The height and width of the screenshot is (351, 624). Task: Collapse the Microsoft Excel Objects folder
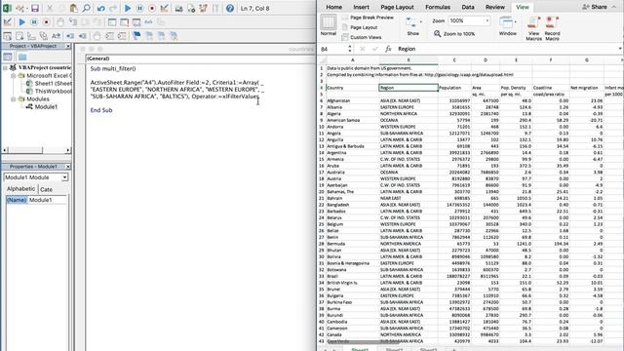(x=13, y=75)
